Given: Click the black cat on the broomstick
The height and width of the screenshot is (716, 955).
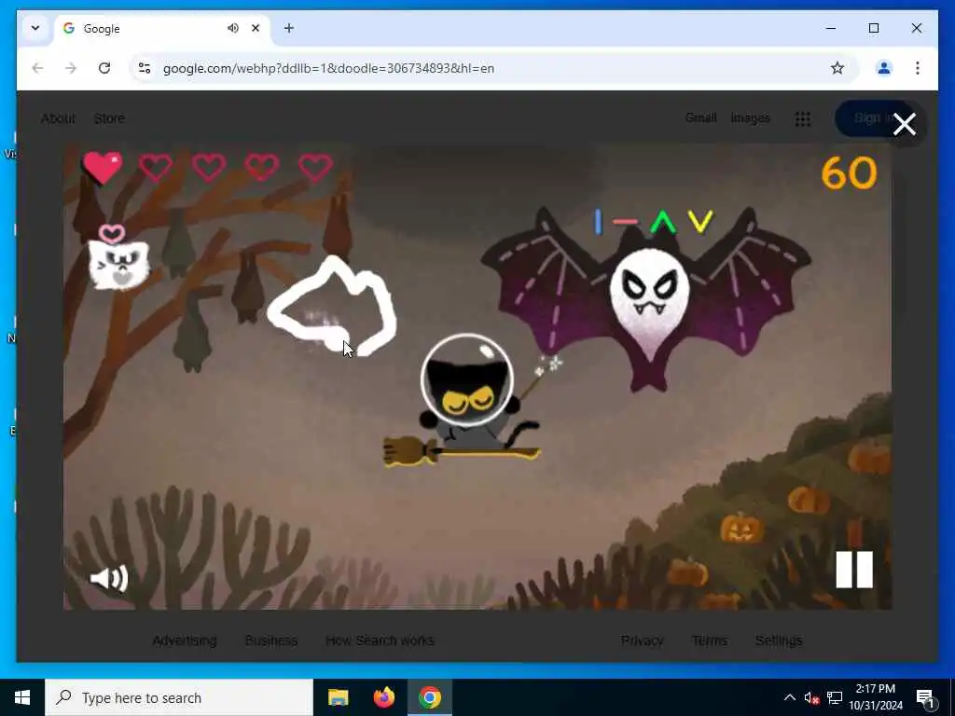Looking at the screenshot, I should coord(468,399).
